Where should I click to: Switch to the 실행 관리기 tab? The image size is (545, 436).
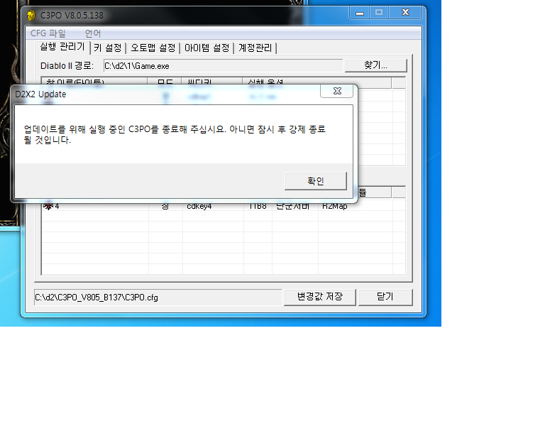(62, 47)
